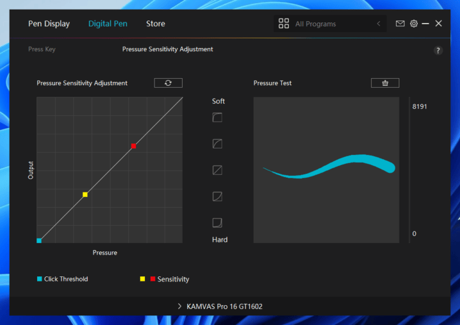
Task: Go to the Press Key section
Action: [42, 49]
